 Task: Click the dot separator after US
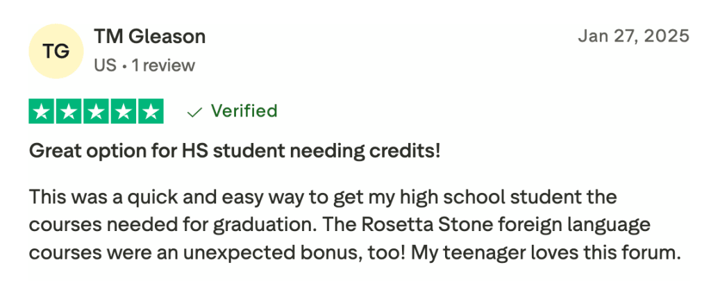tap(124, 66)
